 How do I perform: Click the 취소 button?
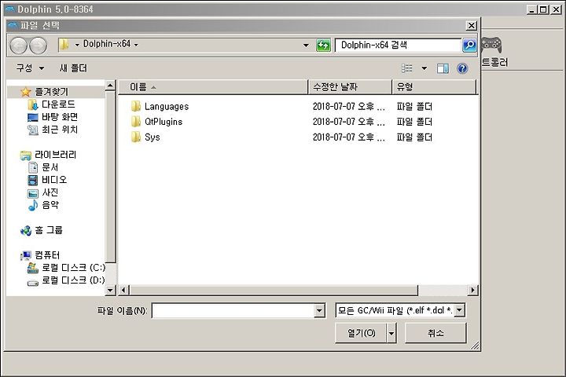coord(436,333)
